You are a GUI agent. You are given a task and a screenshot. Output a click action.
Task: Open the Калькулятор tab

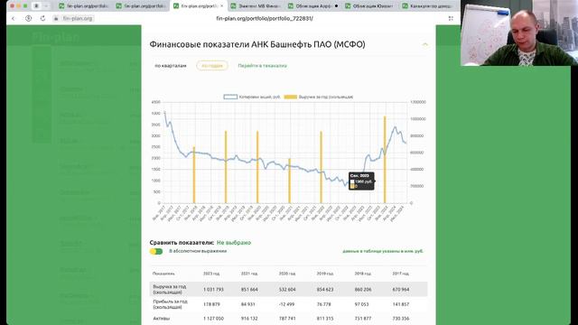click(x=427, y=6)
